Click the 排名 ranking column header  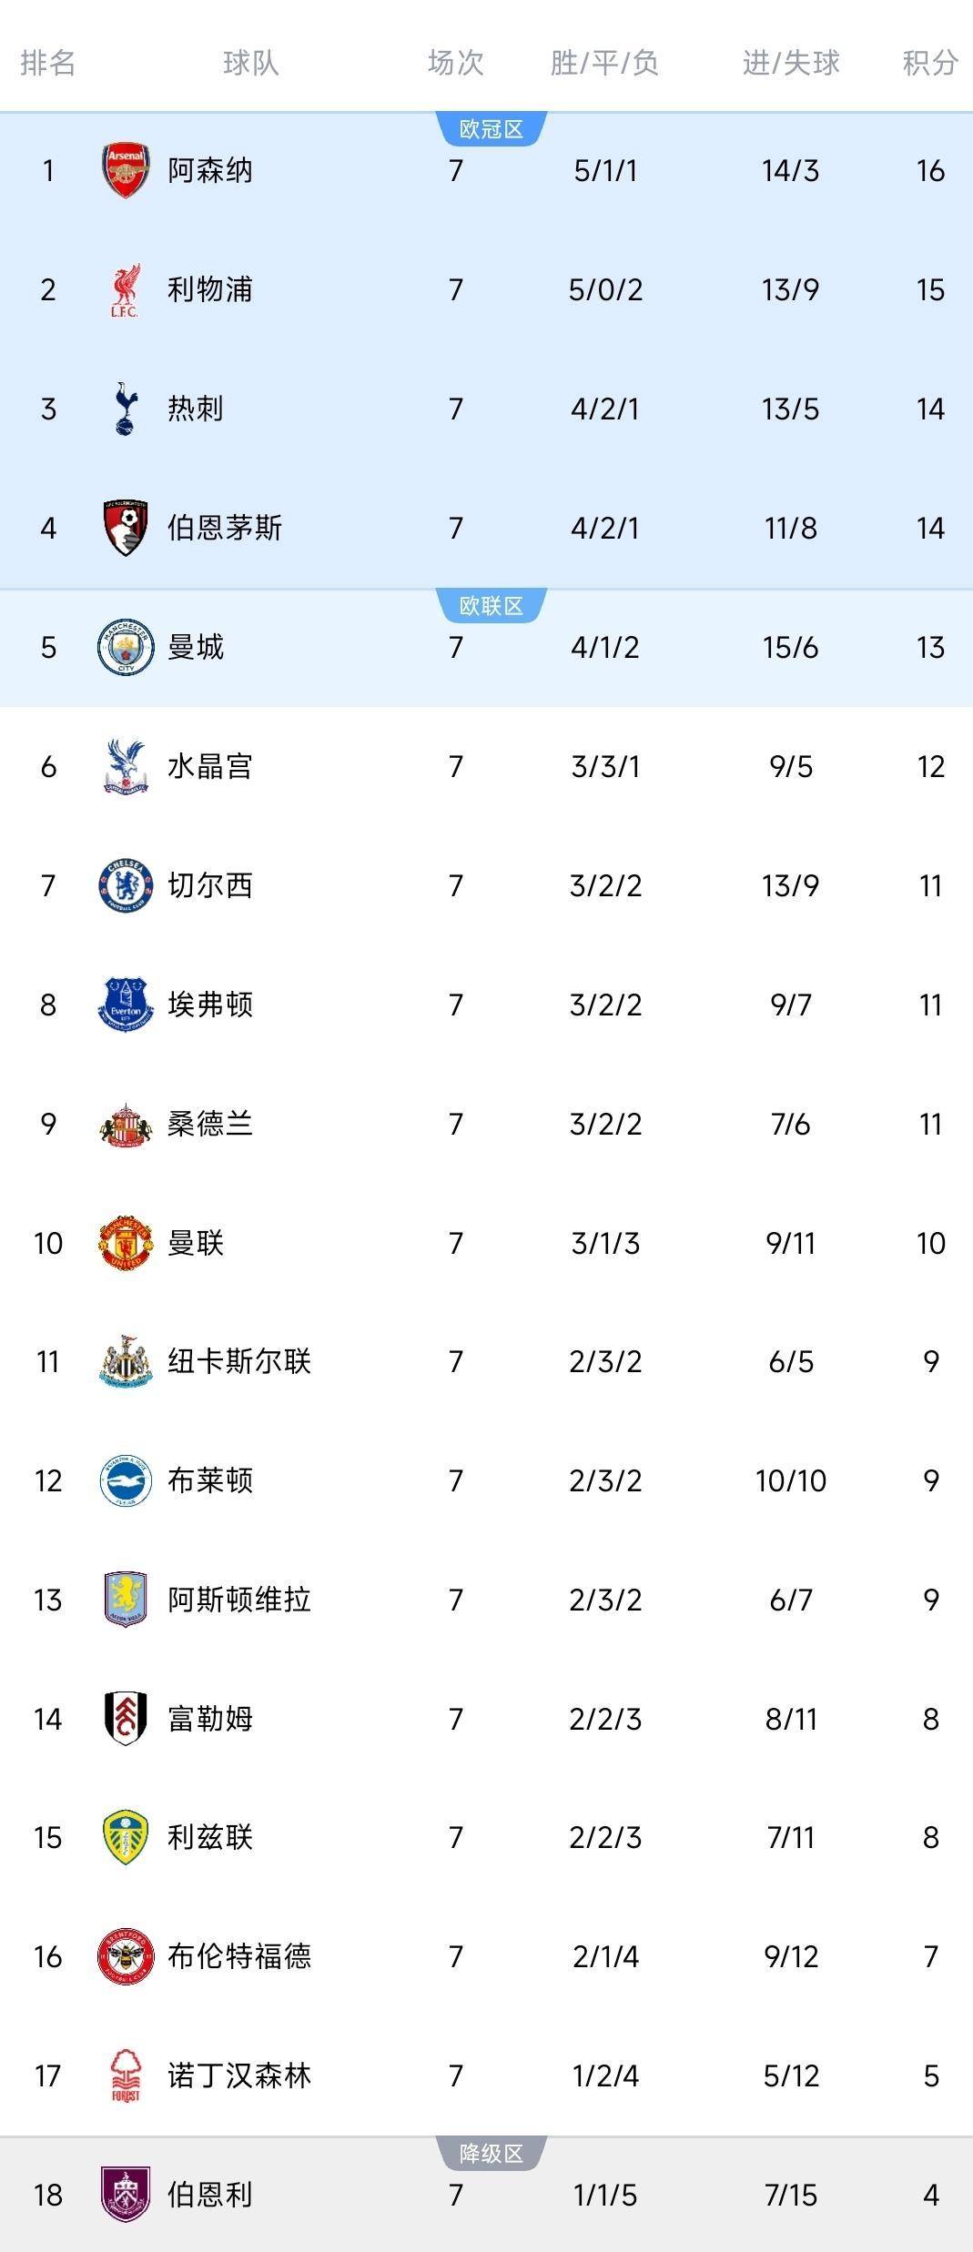tap(48, 63)
